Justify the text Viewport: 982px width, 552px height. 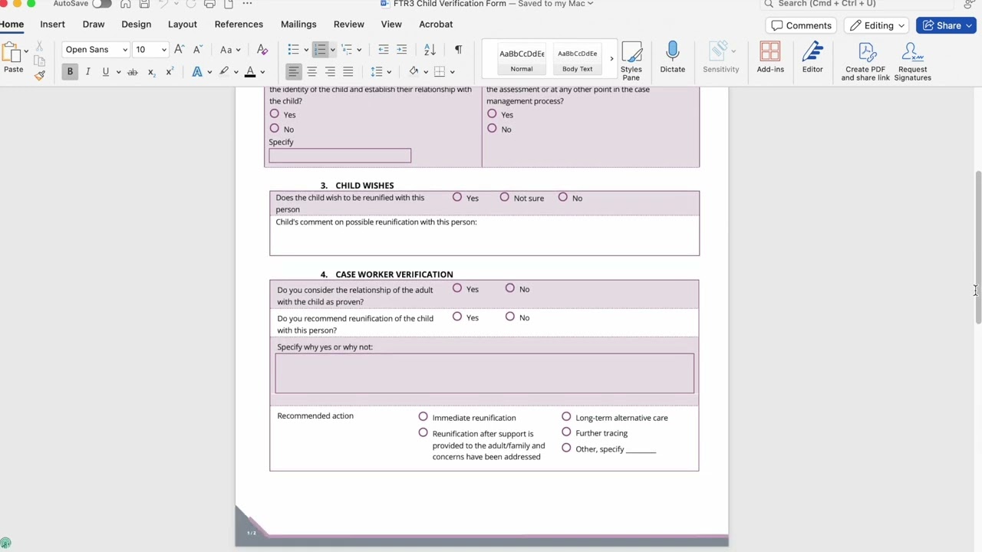348,71
